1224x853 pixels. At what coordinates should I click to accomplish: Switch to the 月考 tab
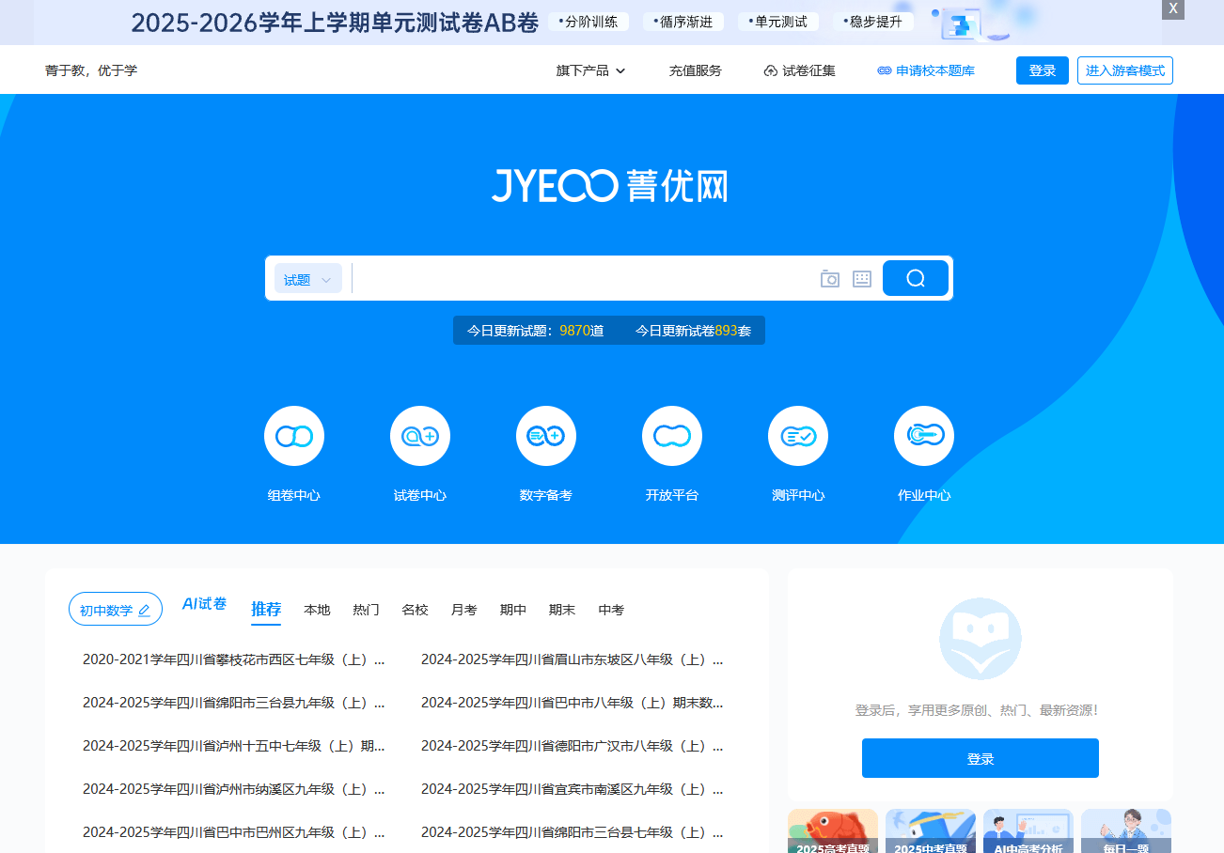[463, 610]
